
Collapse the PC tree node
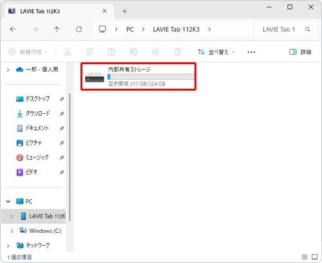point(8,201)
